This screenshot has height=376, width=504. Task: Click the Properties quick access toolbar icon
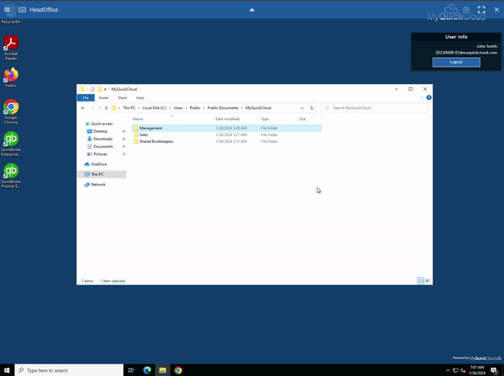tap(92, 89)
